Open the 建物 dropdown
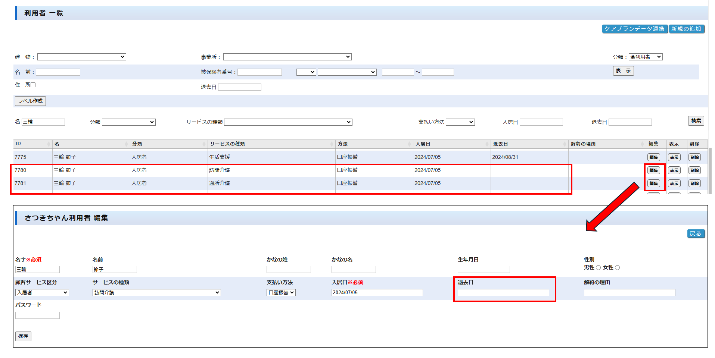 [81, 57]
